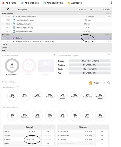Click the Add Note folder icon
This screenshot has height=147, width=121.
(x=69, y=3)
